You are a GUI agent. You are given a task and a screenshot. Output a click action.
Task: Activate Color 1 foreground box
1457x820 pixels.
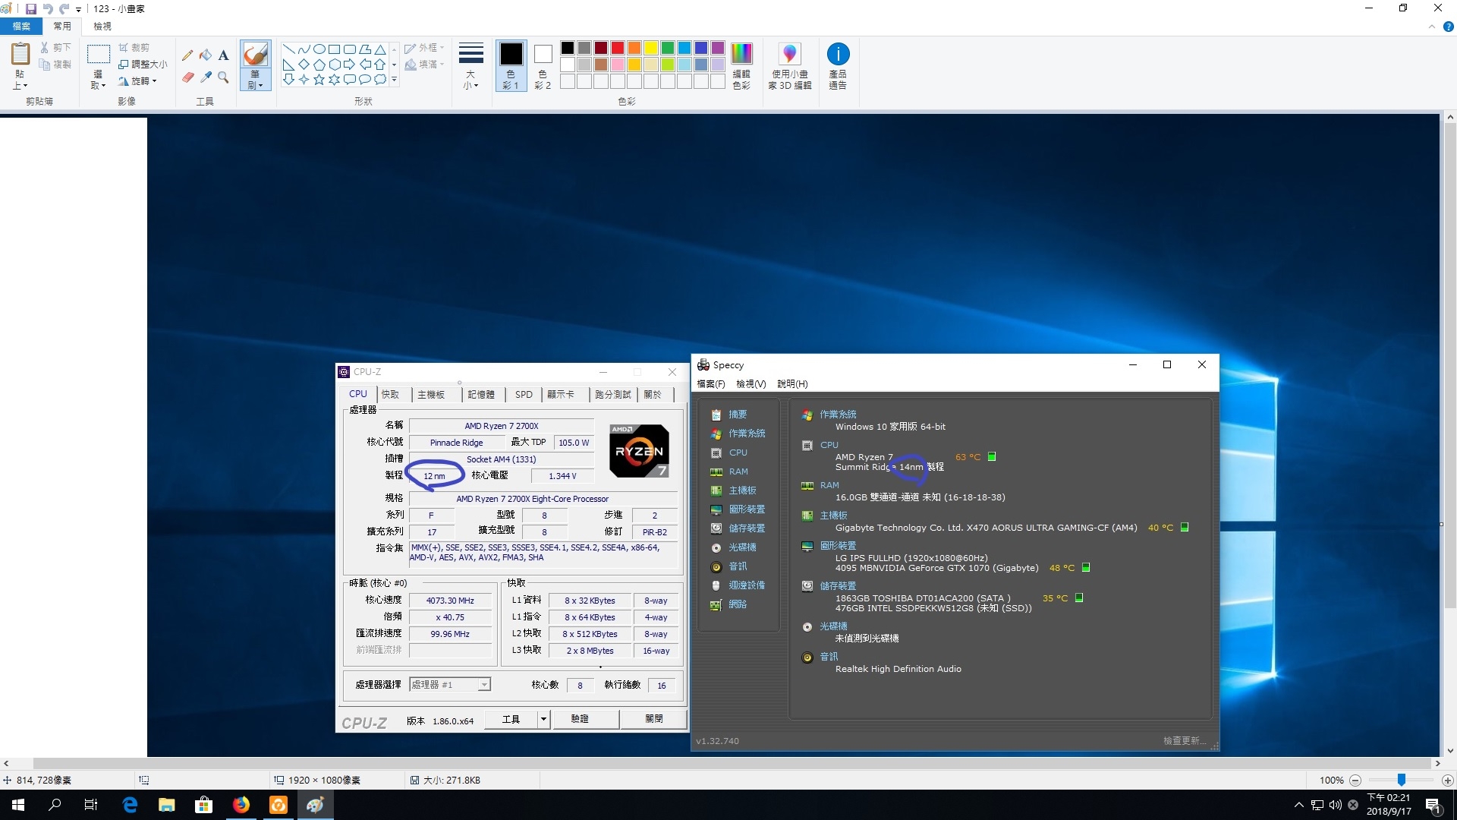(511, 66)
